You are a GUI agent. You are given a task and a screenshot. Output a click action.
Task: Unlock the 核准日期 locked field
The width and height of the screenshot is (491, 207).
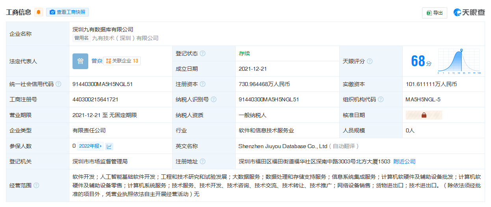[424, 115]
